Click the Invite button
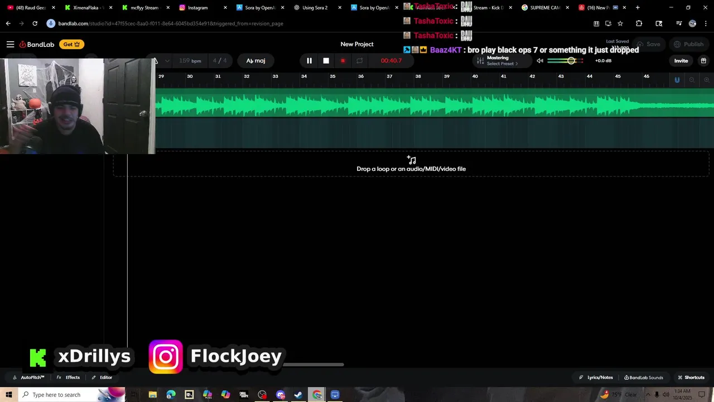The image size is (714, 402). 681,61
